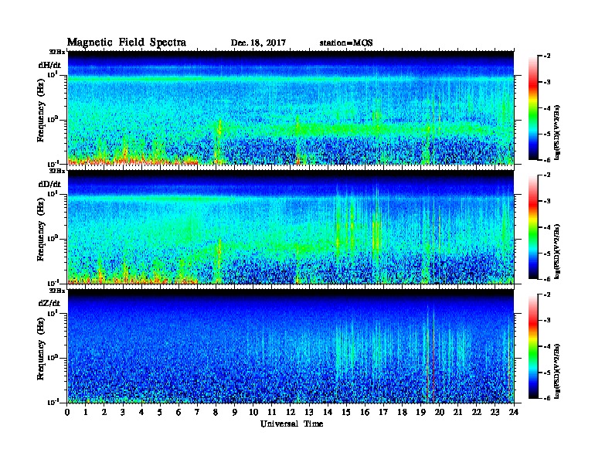
Task: Click hour tick label "18" on time axis
Action: click(x=402, y=412)
